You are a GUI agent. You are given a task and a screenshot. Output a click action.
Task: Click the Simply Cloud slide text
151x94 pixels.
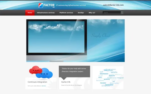coord(100,35)
